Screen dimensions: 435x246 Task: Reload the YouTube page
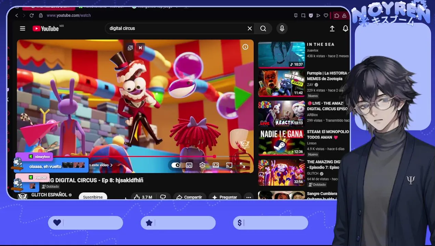click(31, 15)
